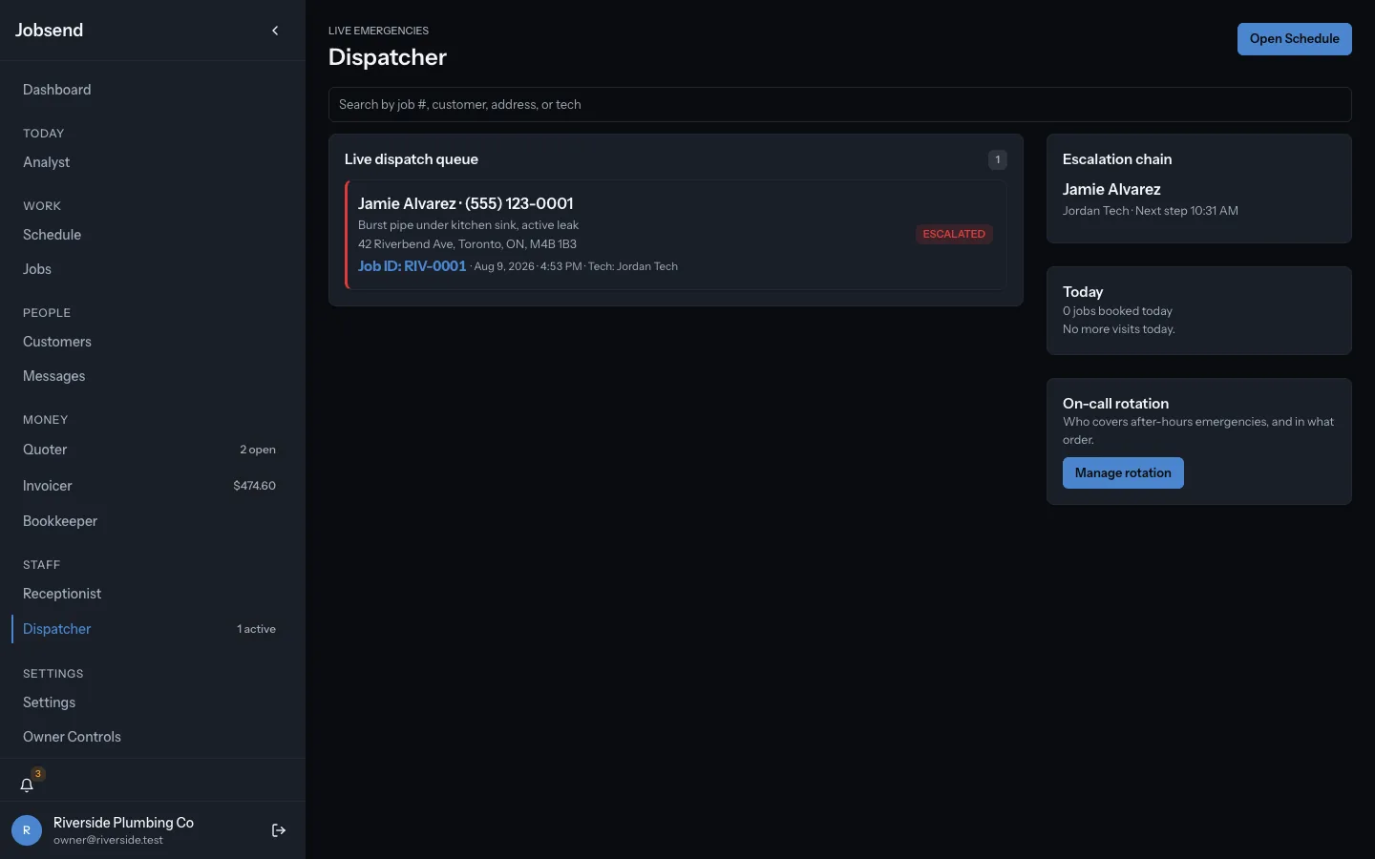Click the sign-out icon next to Riverside Plumbing Co

click(279, 830)
